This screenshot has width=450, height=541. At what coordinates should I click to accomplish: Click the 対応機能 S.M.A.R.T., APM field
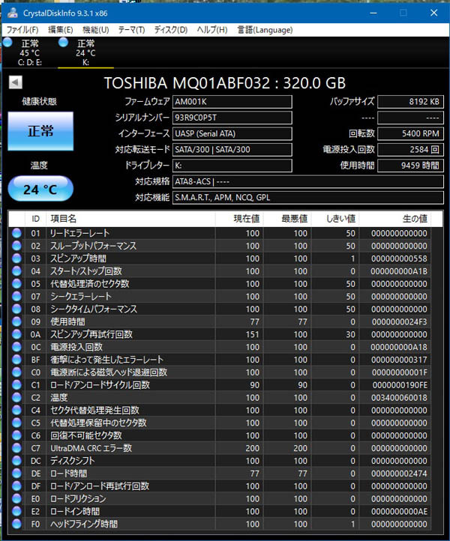coord(308,197)
